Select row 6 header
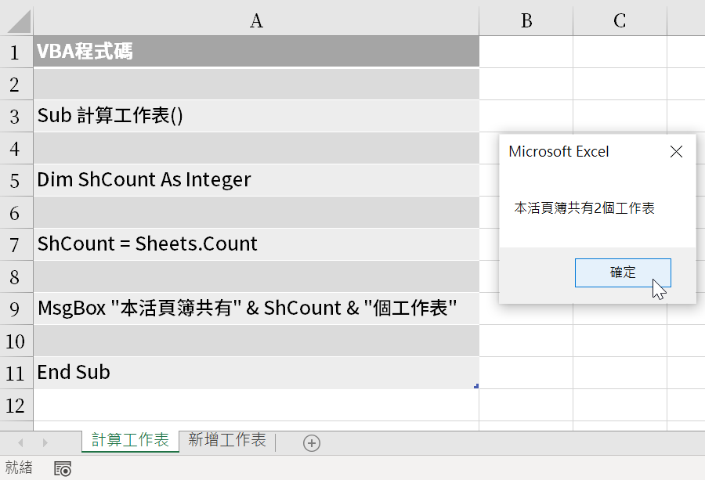Image resolution: width=705 pixels, height=480 pixels. point(16,213)
